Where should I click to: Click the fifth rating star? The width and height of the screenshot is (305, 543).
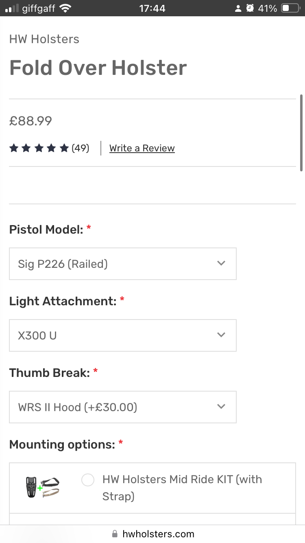point(64,148)
